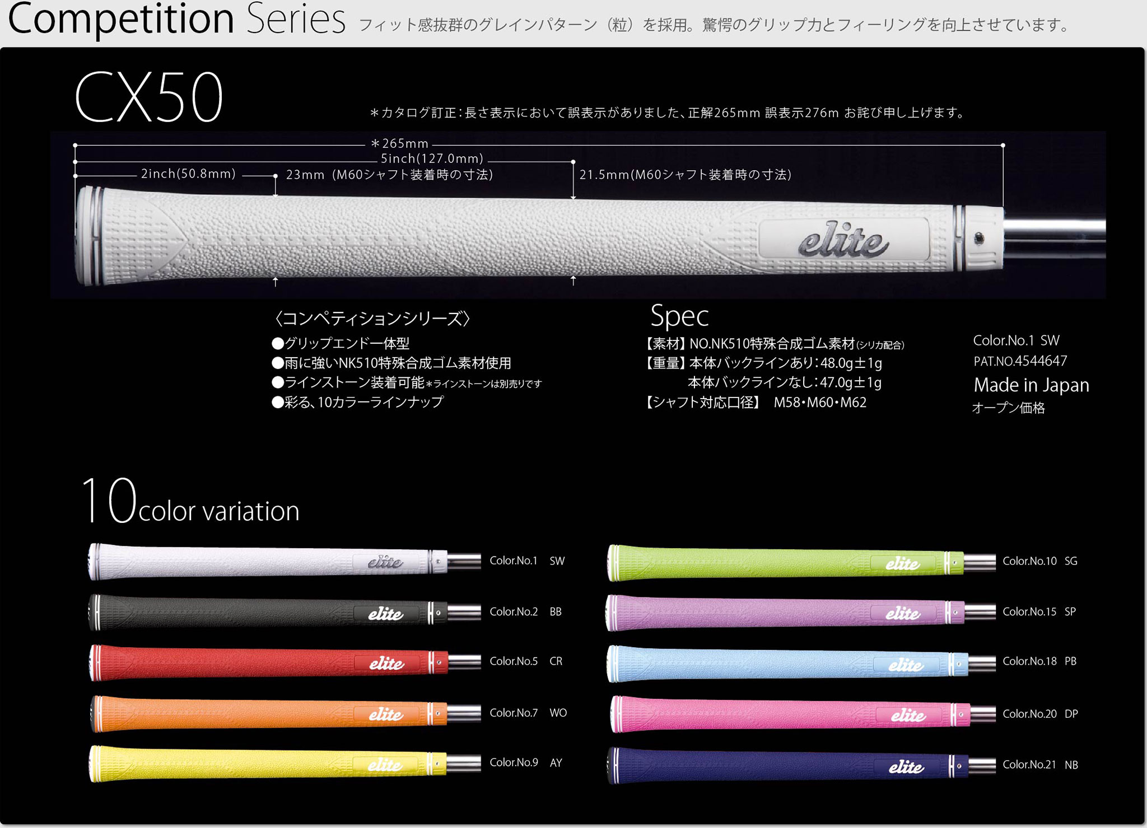This screenshot has width=1147, height=828.
Task: Click the 'グリップエンド一体型' bullet
Action: tap(341, 343)
